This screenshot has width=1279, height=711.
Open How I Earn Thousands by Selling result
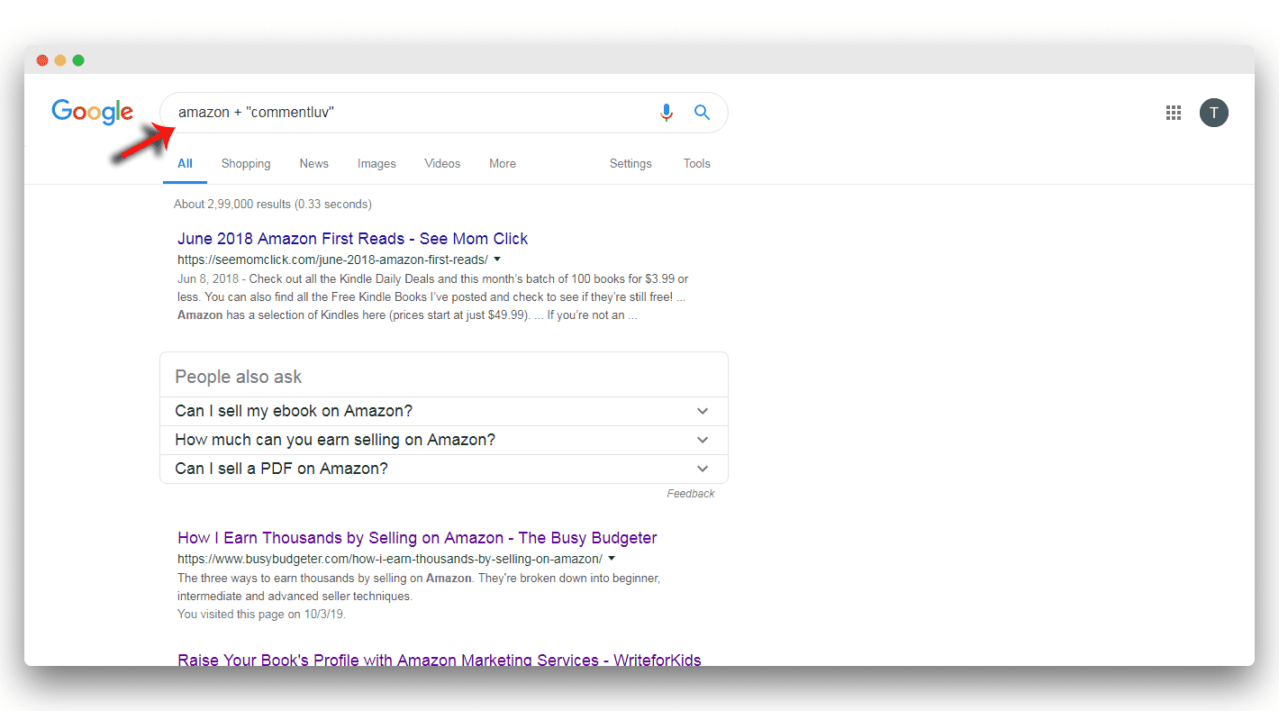pyautogui.click(x=417, y=538)
